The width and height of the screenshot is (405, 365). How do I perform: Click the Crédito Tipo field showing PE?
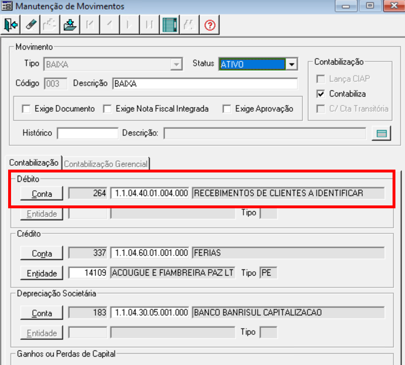coord(269,273)
